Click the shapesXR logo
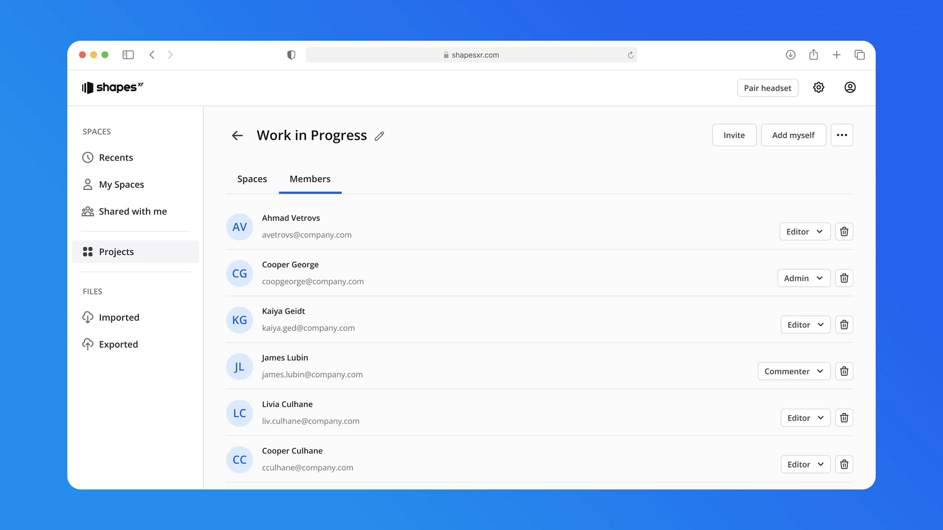Screen dimensions: 943x530 (112, 87)
